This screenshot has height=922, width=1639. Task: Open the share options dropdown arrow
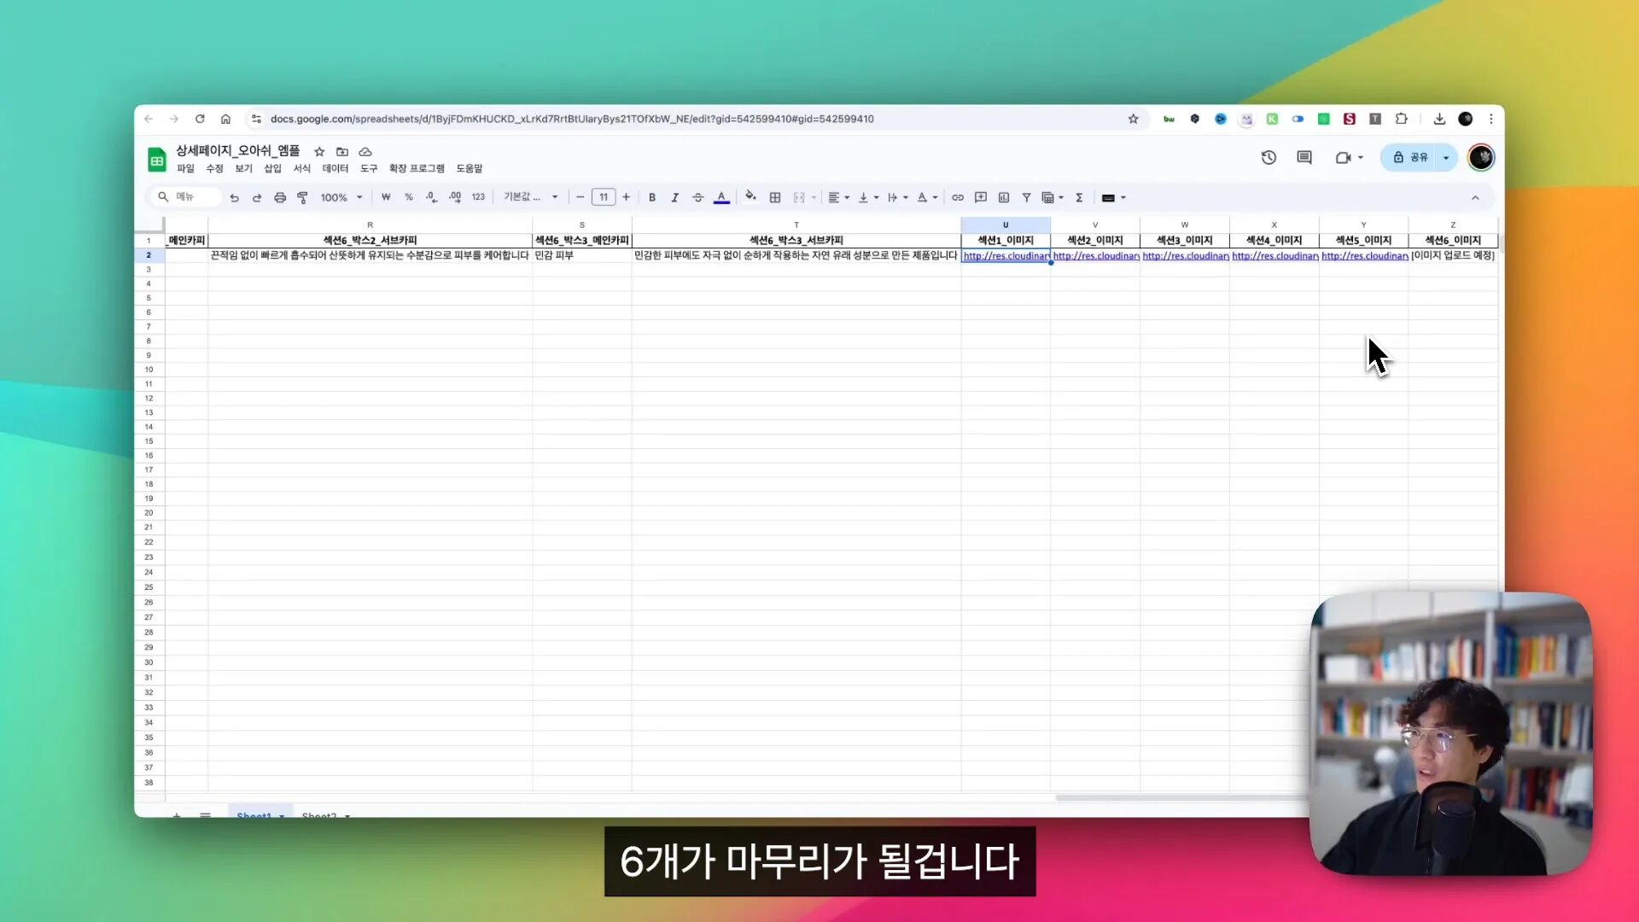tap(1446, 157)
